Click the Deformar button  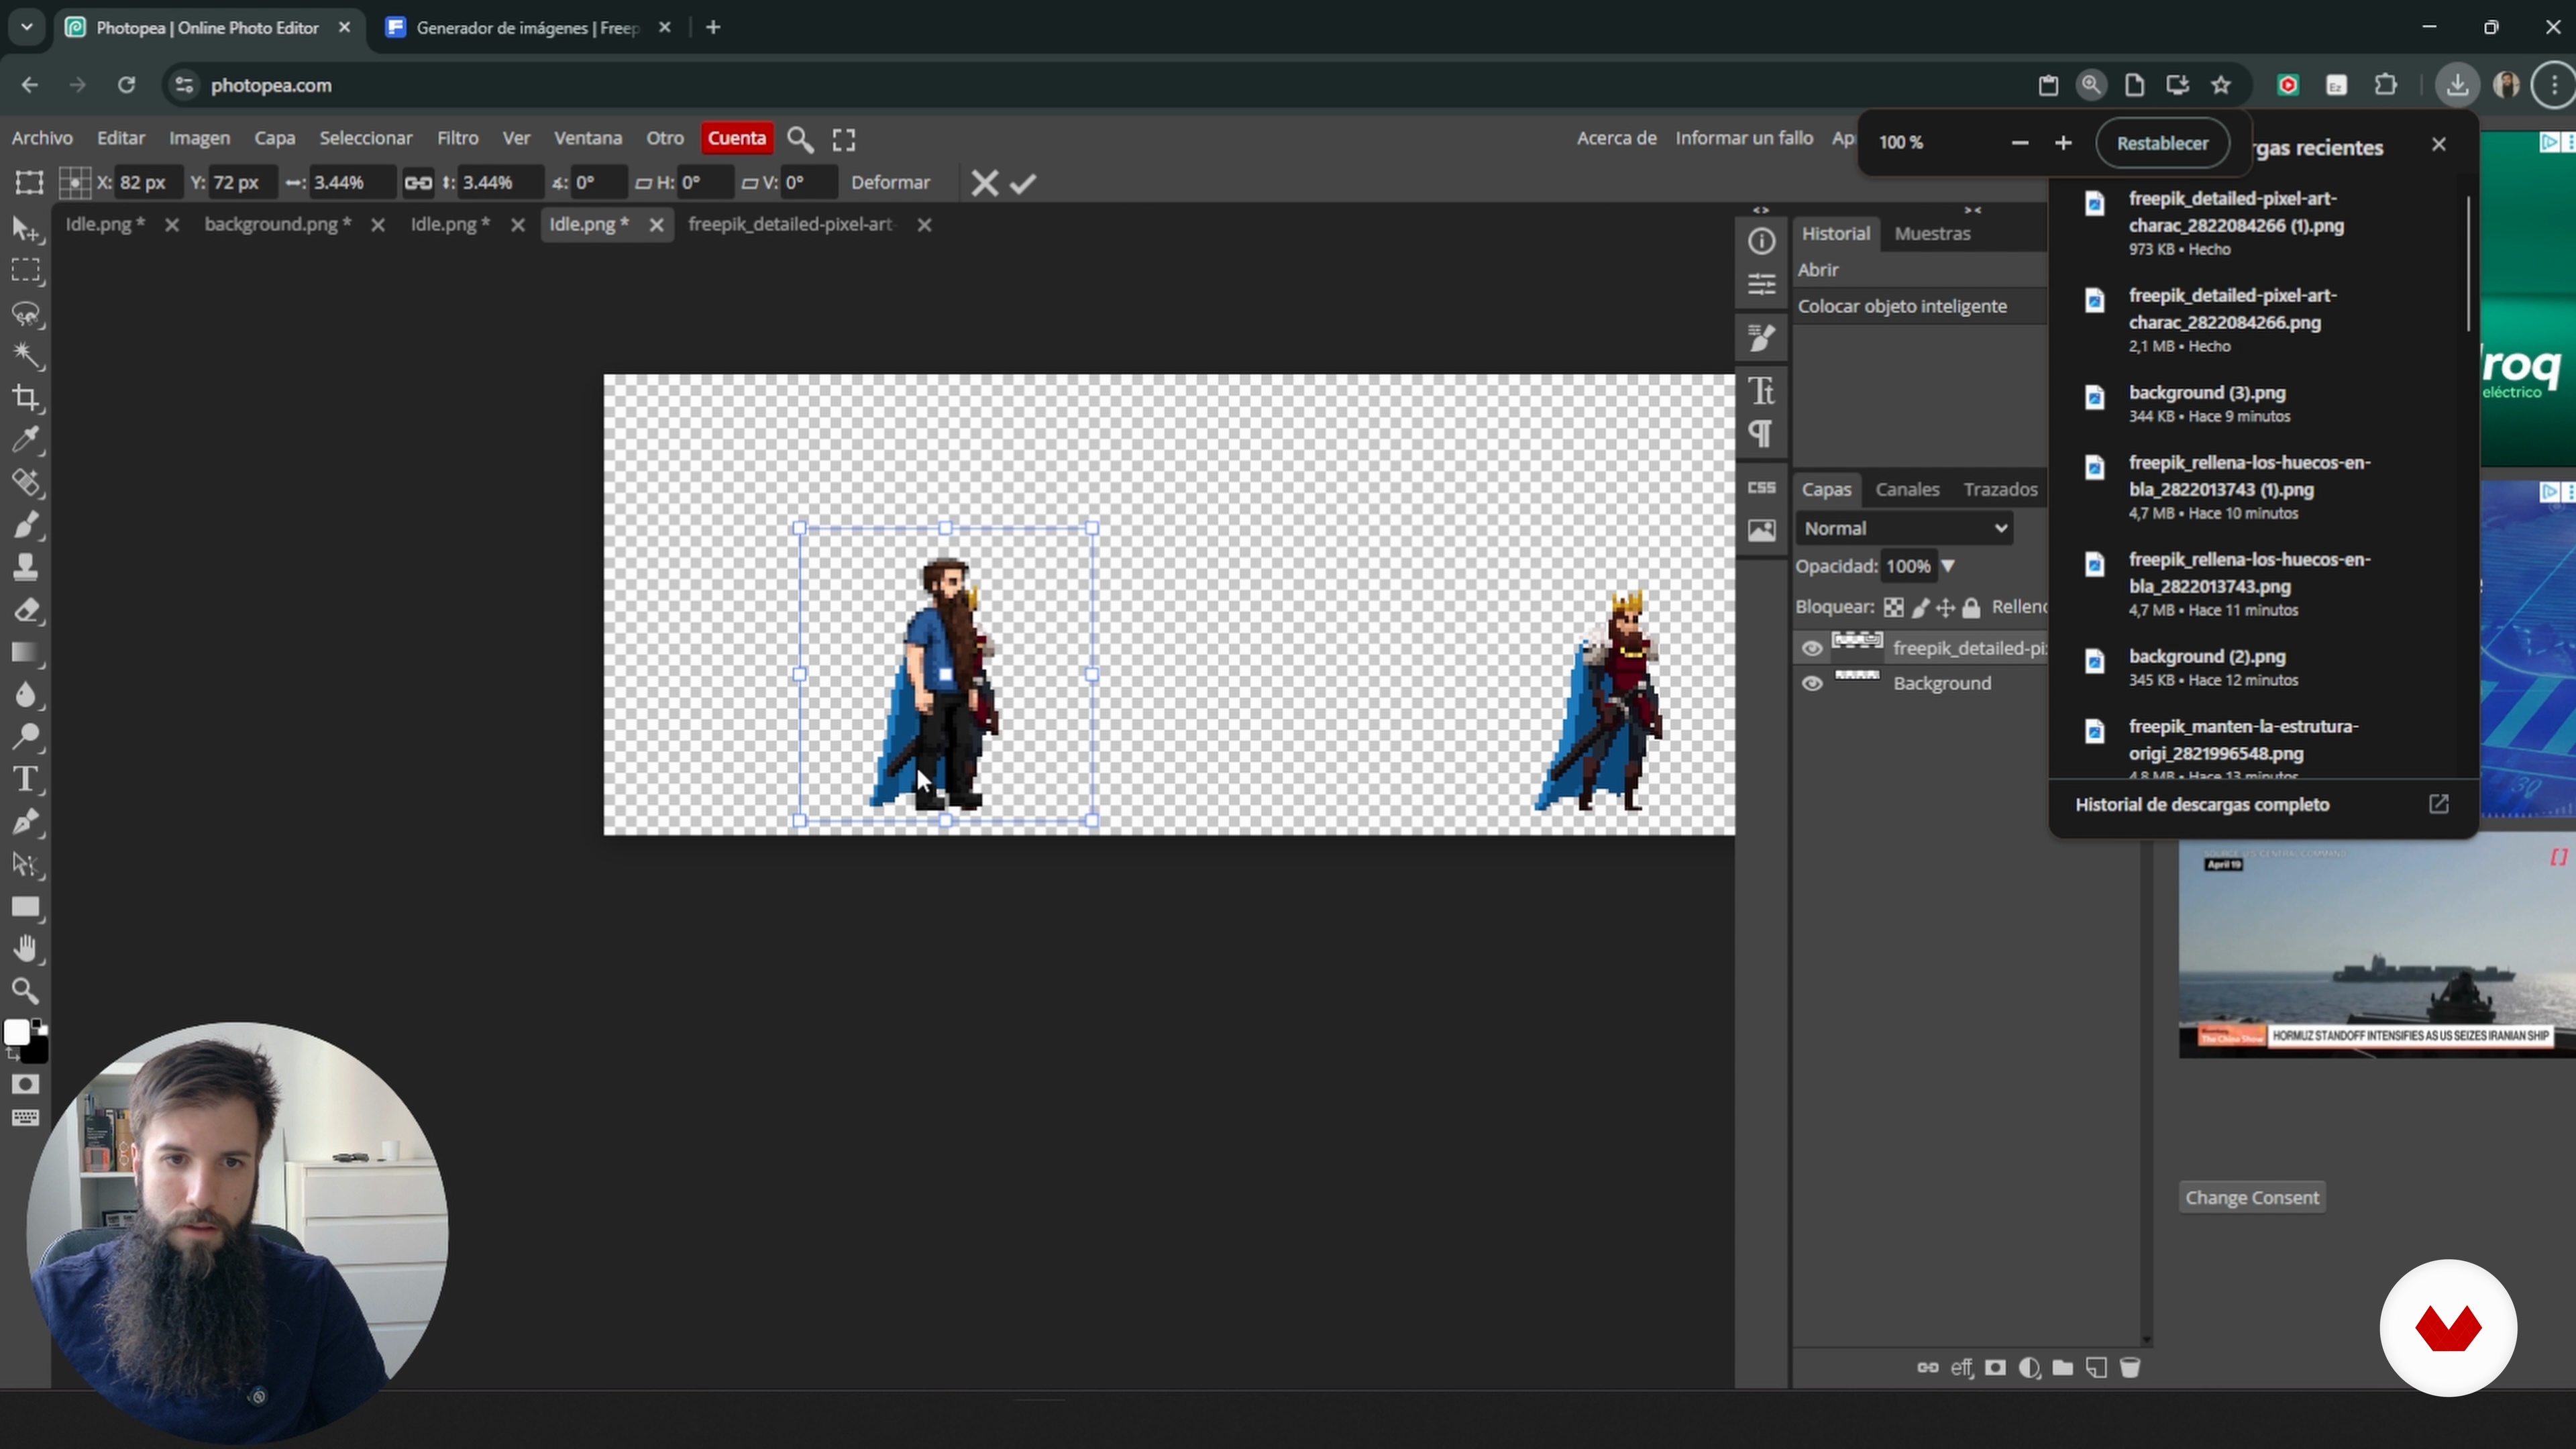pyautogui.click(x=890, y=183)
